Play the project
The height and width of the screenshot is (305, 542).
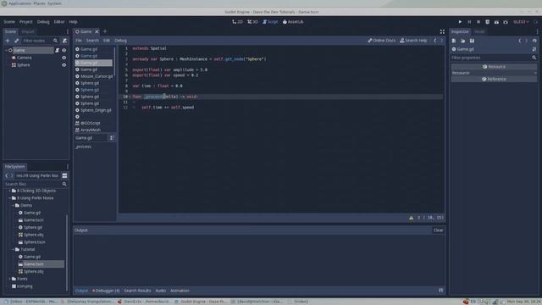(460, 22)
